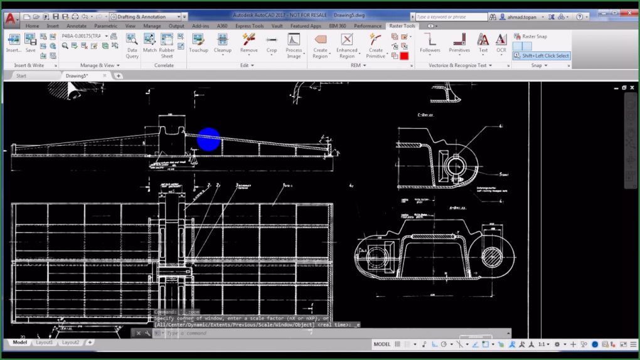Image resolution: width=640 pixels, height=360 pixels.
Task: Switch to the Layout1 tab
Action: pyautogui.click(x=44, y=342)
